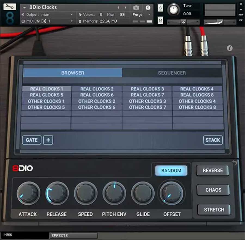Close the instrument with the X button
245x240 pixels.
(x=241, y=4)
